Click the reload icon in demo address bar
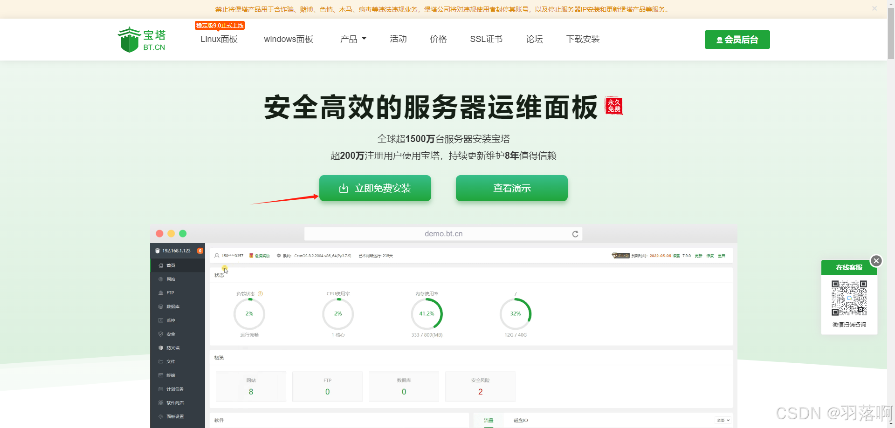 [575, 234]
